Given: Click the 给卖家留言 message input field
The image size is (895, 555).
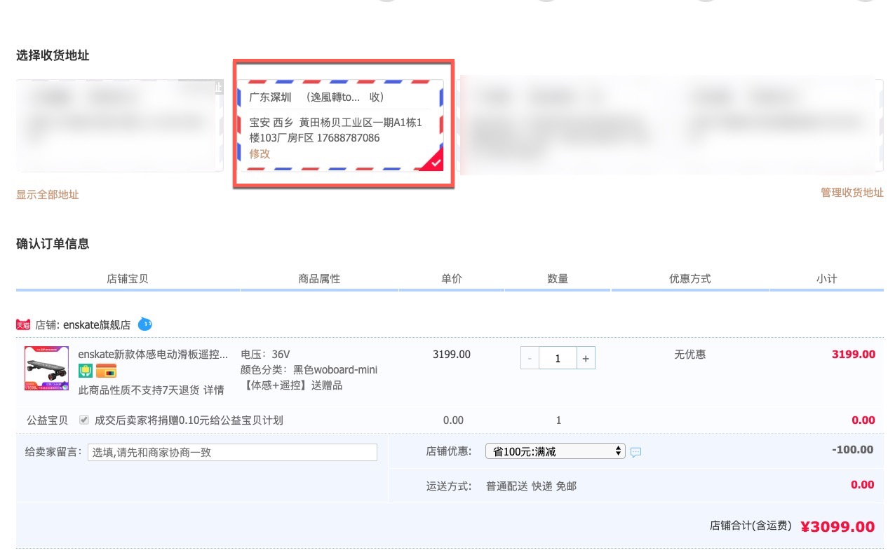Looking at the screenshot, I should pyautogui.click(x=232, y=452).
